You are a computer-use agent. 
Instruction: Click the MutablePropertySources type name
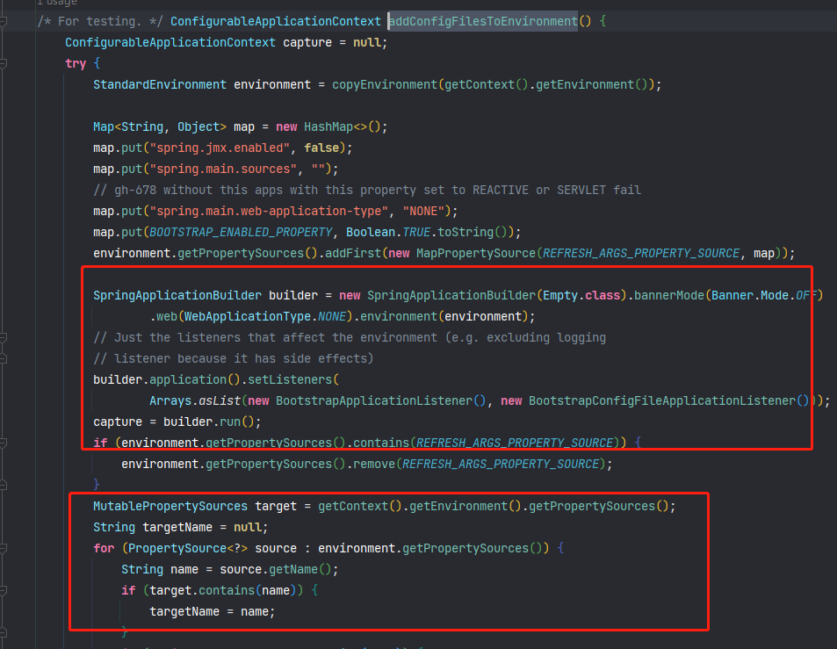click(x=170, y=507)
